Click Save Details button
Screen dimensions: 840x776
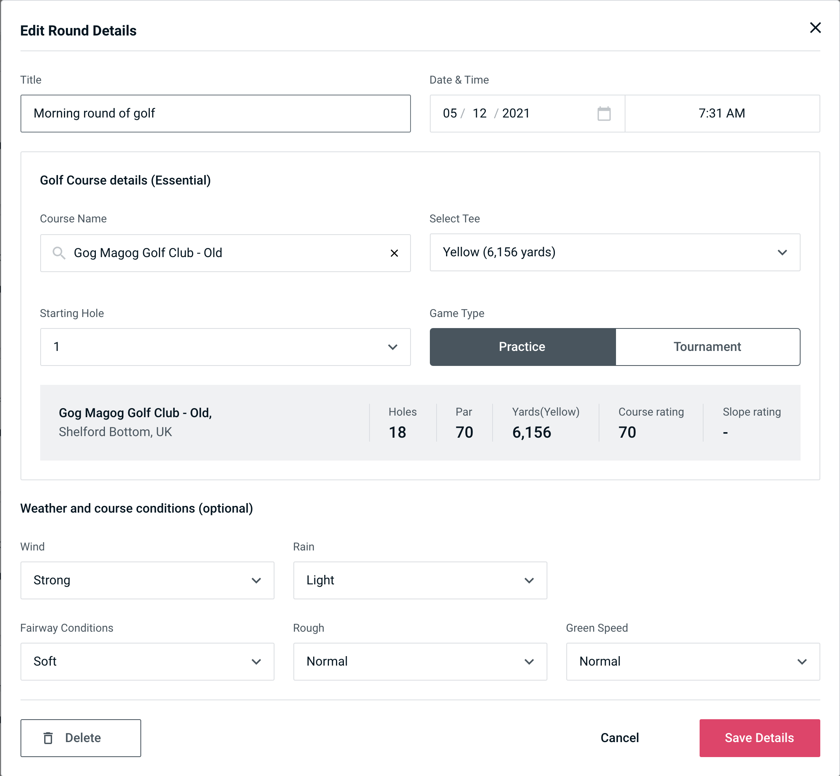(x=759, y=737)
